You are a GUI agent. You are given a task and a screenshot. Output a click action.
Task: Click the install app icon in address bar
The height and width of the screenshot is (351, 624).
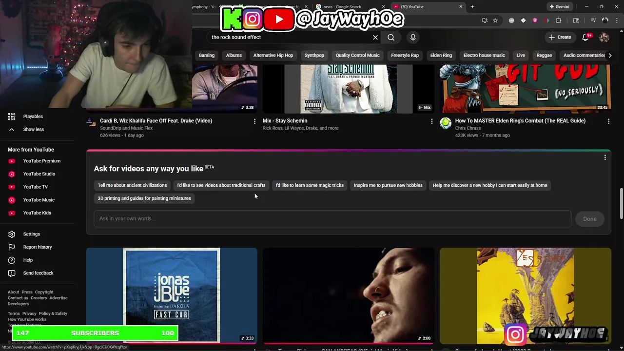click(x=485, y=20)
